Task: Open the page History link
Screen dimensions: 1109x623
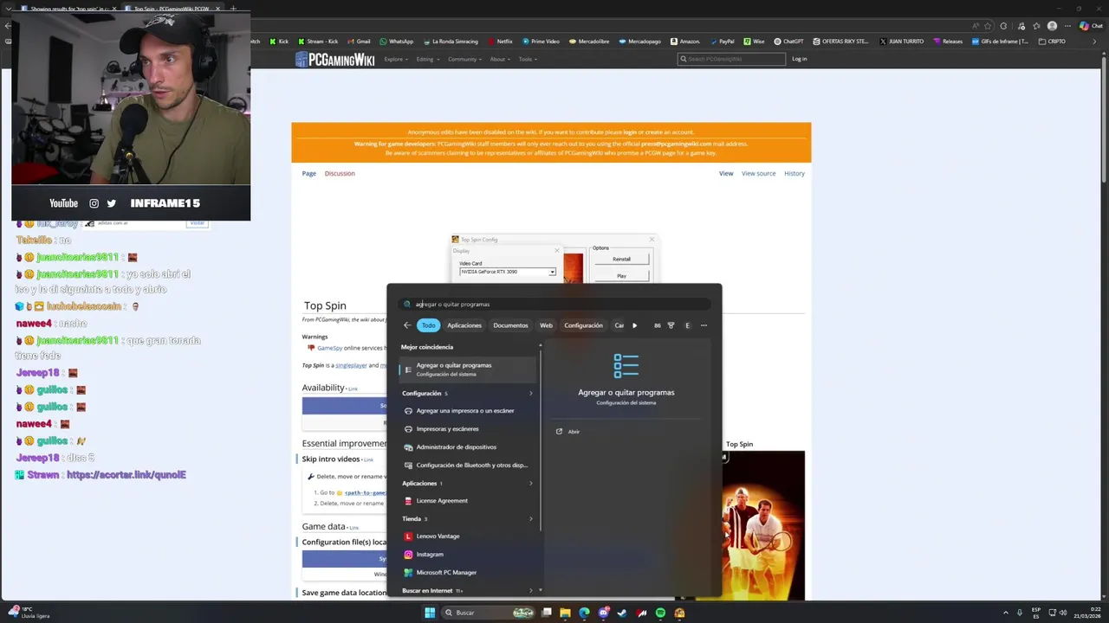Action: tap(794, 173)
